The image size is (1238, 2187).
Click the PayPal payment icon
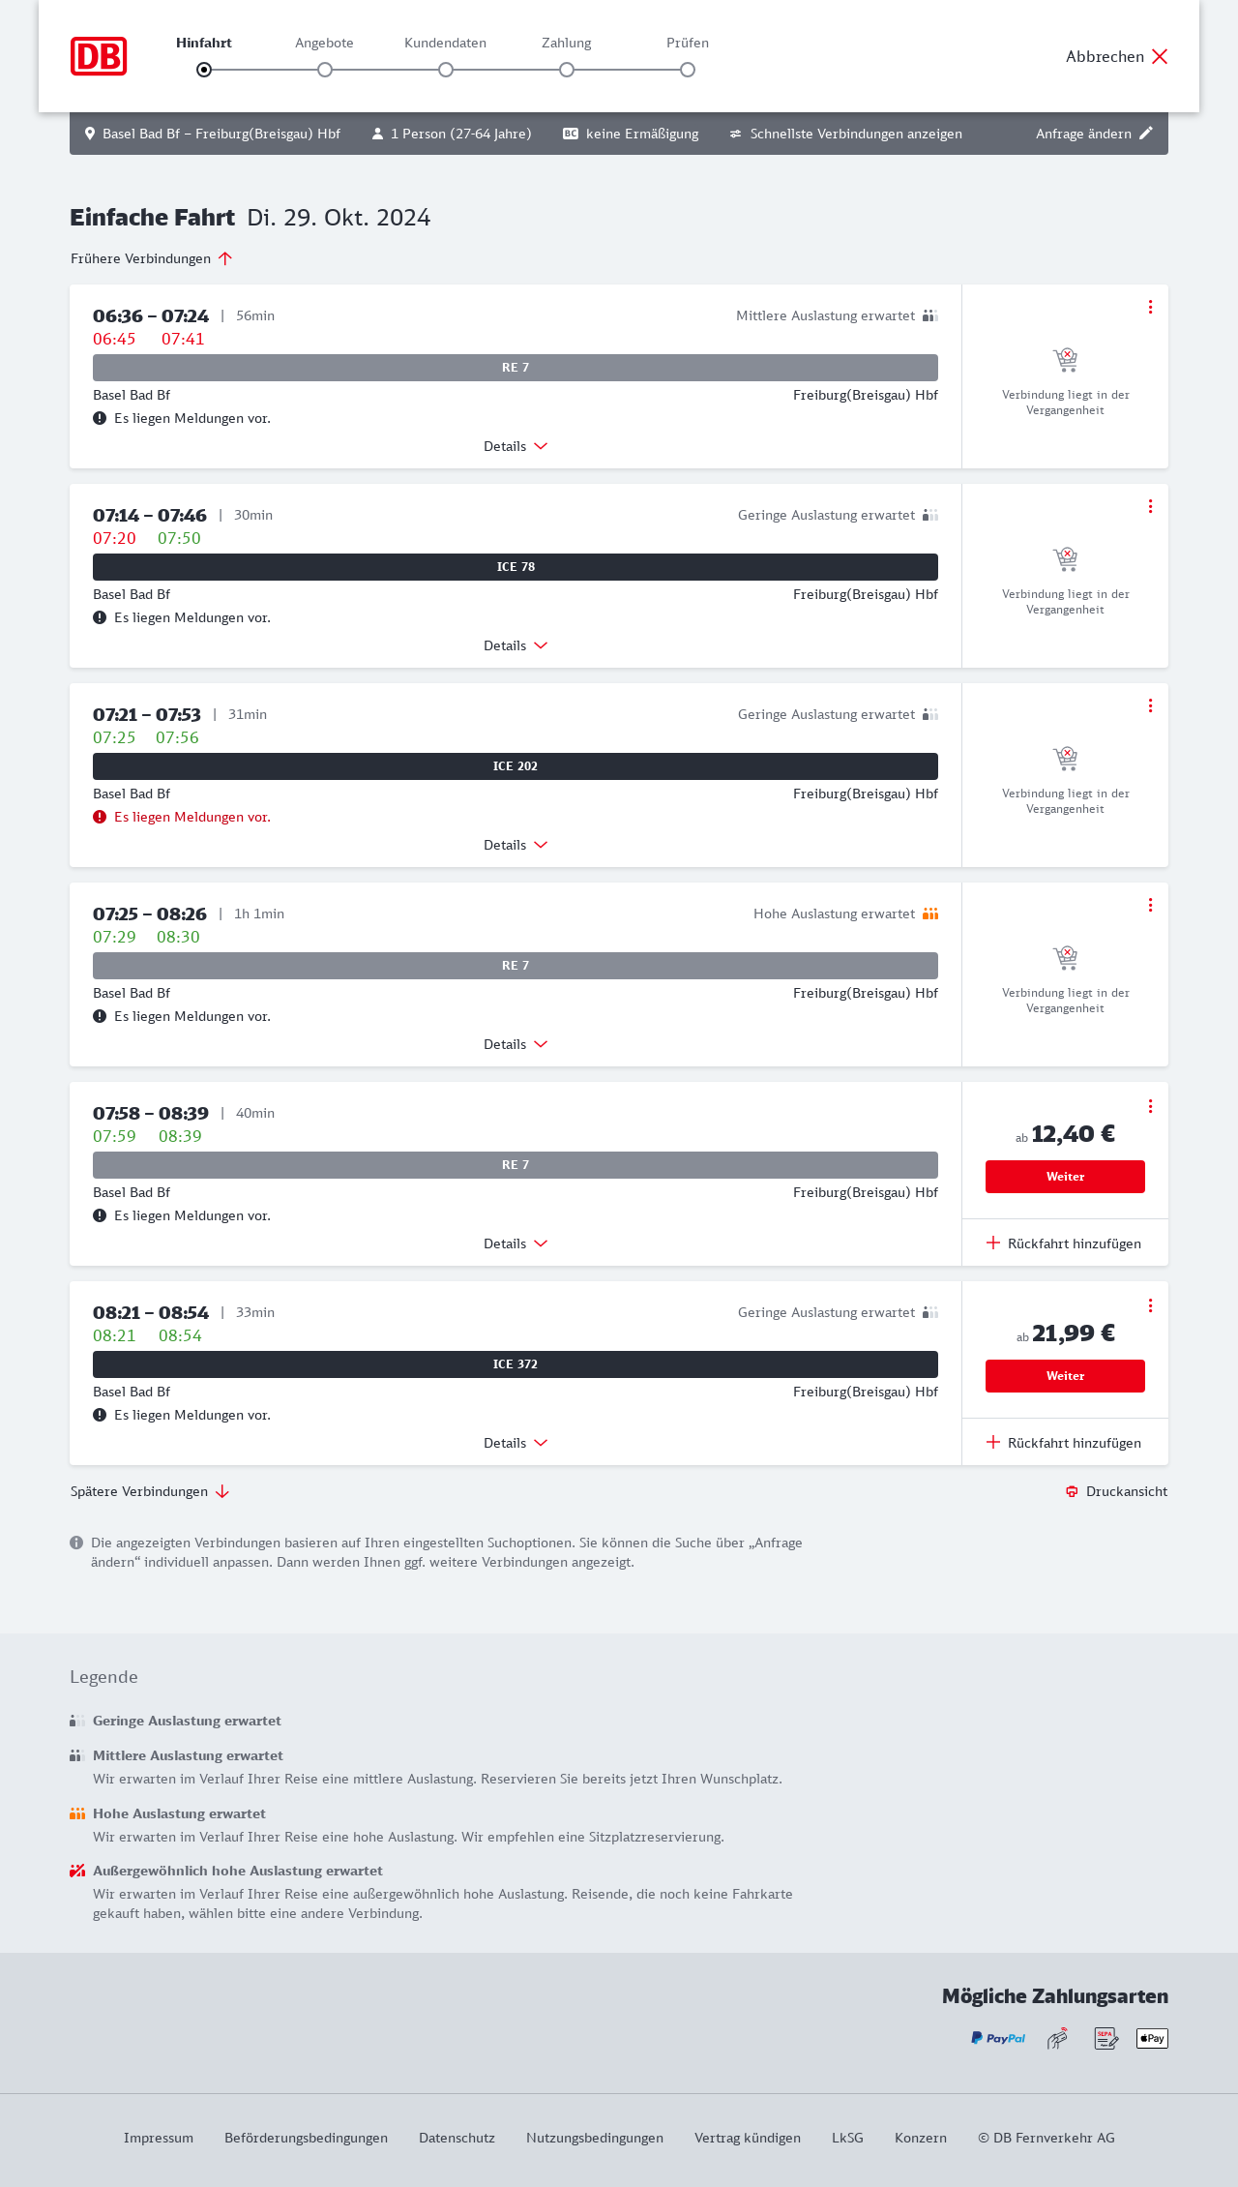pyautogui.click(x=998, y=2038)
